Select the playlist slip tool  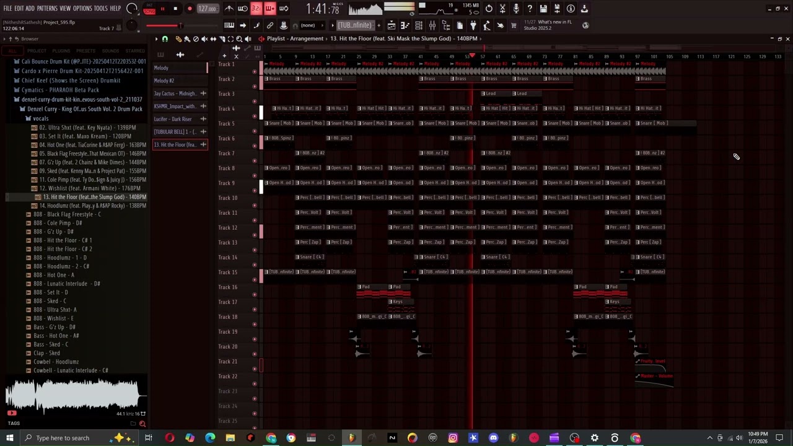point(213,39)
